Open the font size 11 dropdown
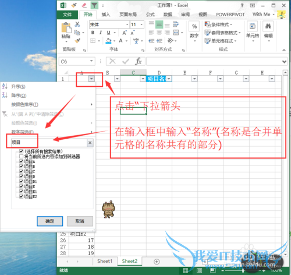This screenshot has height=275, width=291. coord(141,24)
